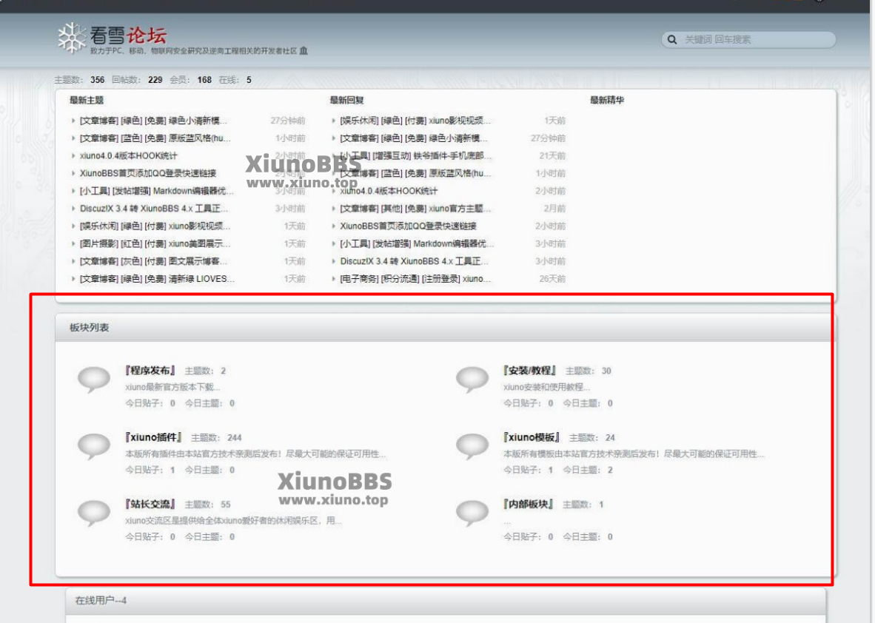Click the snowflake forum logo
This screenshot has width=875, height=623.
(72, 38)
